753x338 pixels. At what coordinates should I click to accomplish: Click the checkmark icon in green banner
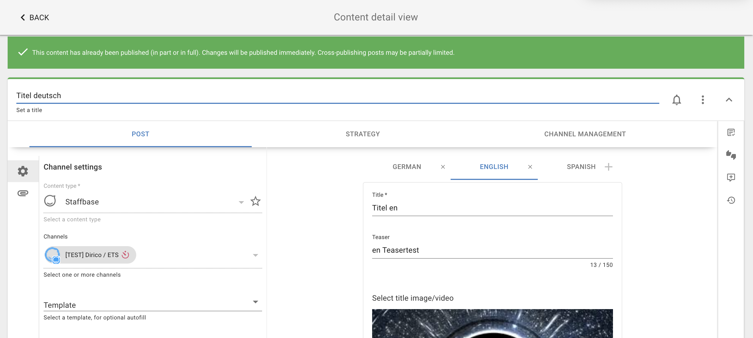pos(23,52)
